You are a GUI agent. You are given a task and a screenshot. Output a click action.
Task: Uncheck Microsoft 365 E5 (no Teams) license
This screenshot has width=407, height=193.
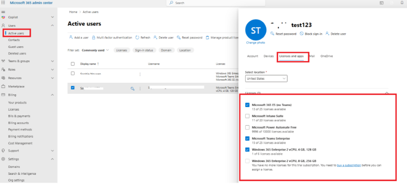(x=247, y=105)
